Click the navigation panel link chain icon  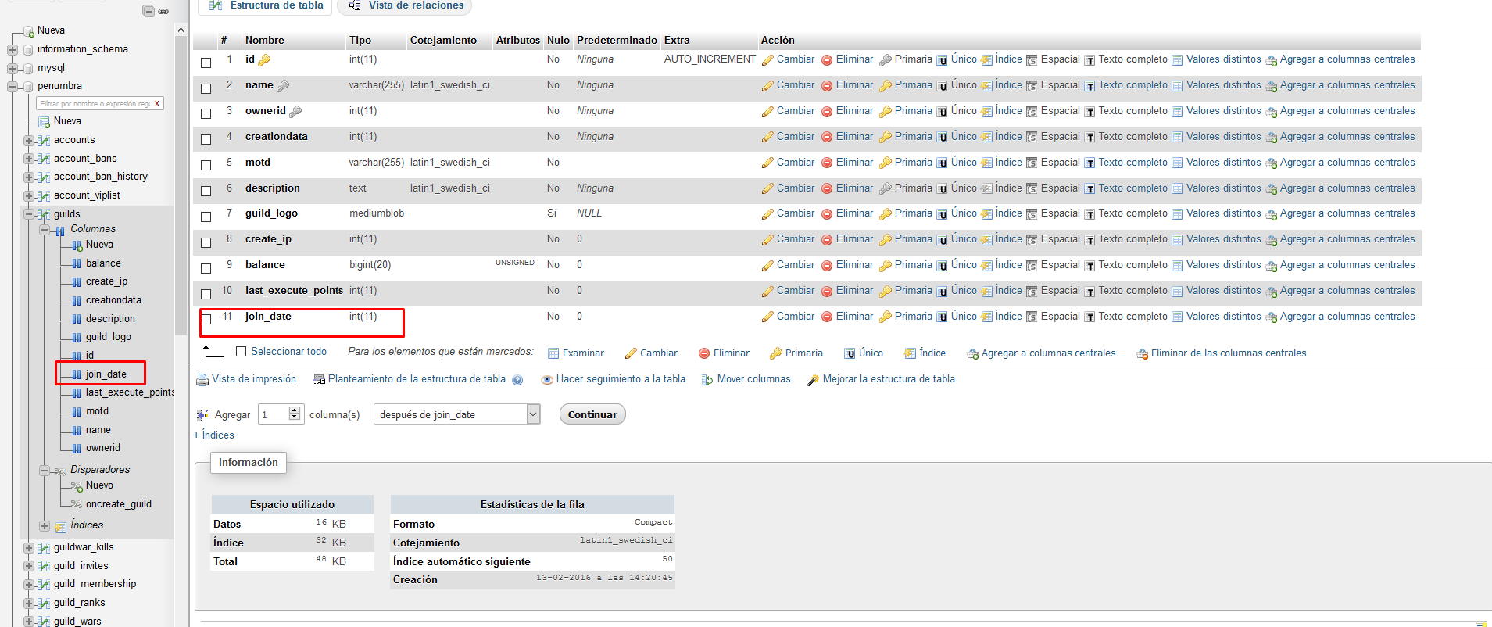pyautogui.click(x=163, y=11)
